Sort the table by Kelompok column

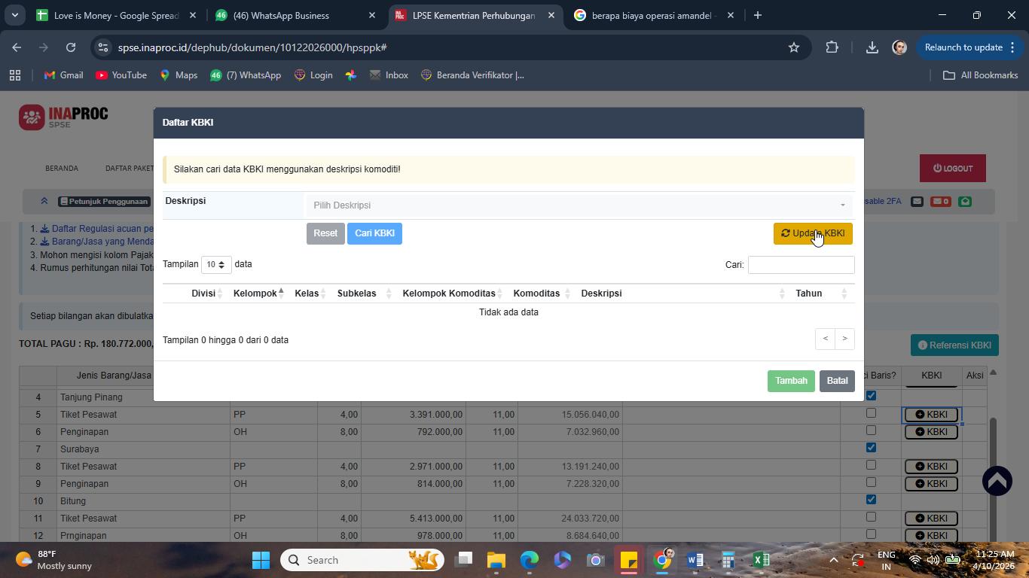(x=258, y=294)
